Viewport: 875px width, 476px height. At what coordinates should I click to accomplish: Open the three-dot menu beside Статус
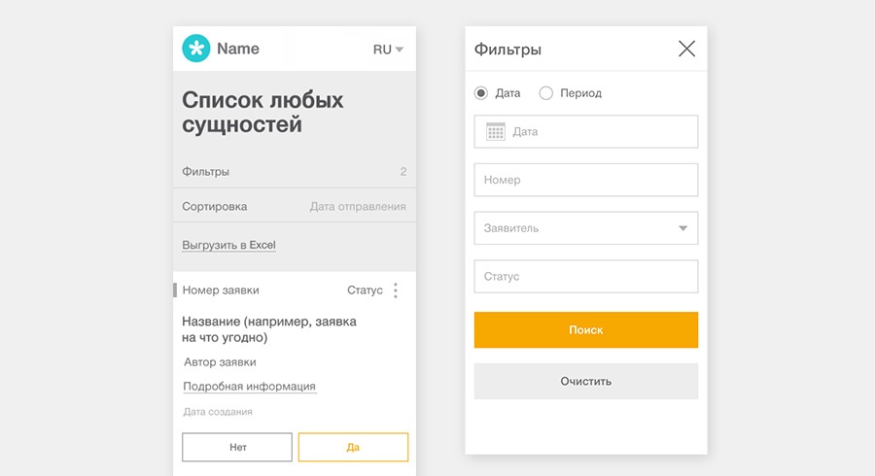[x=396, y=290]
